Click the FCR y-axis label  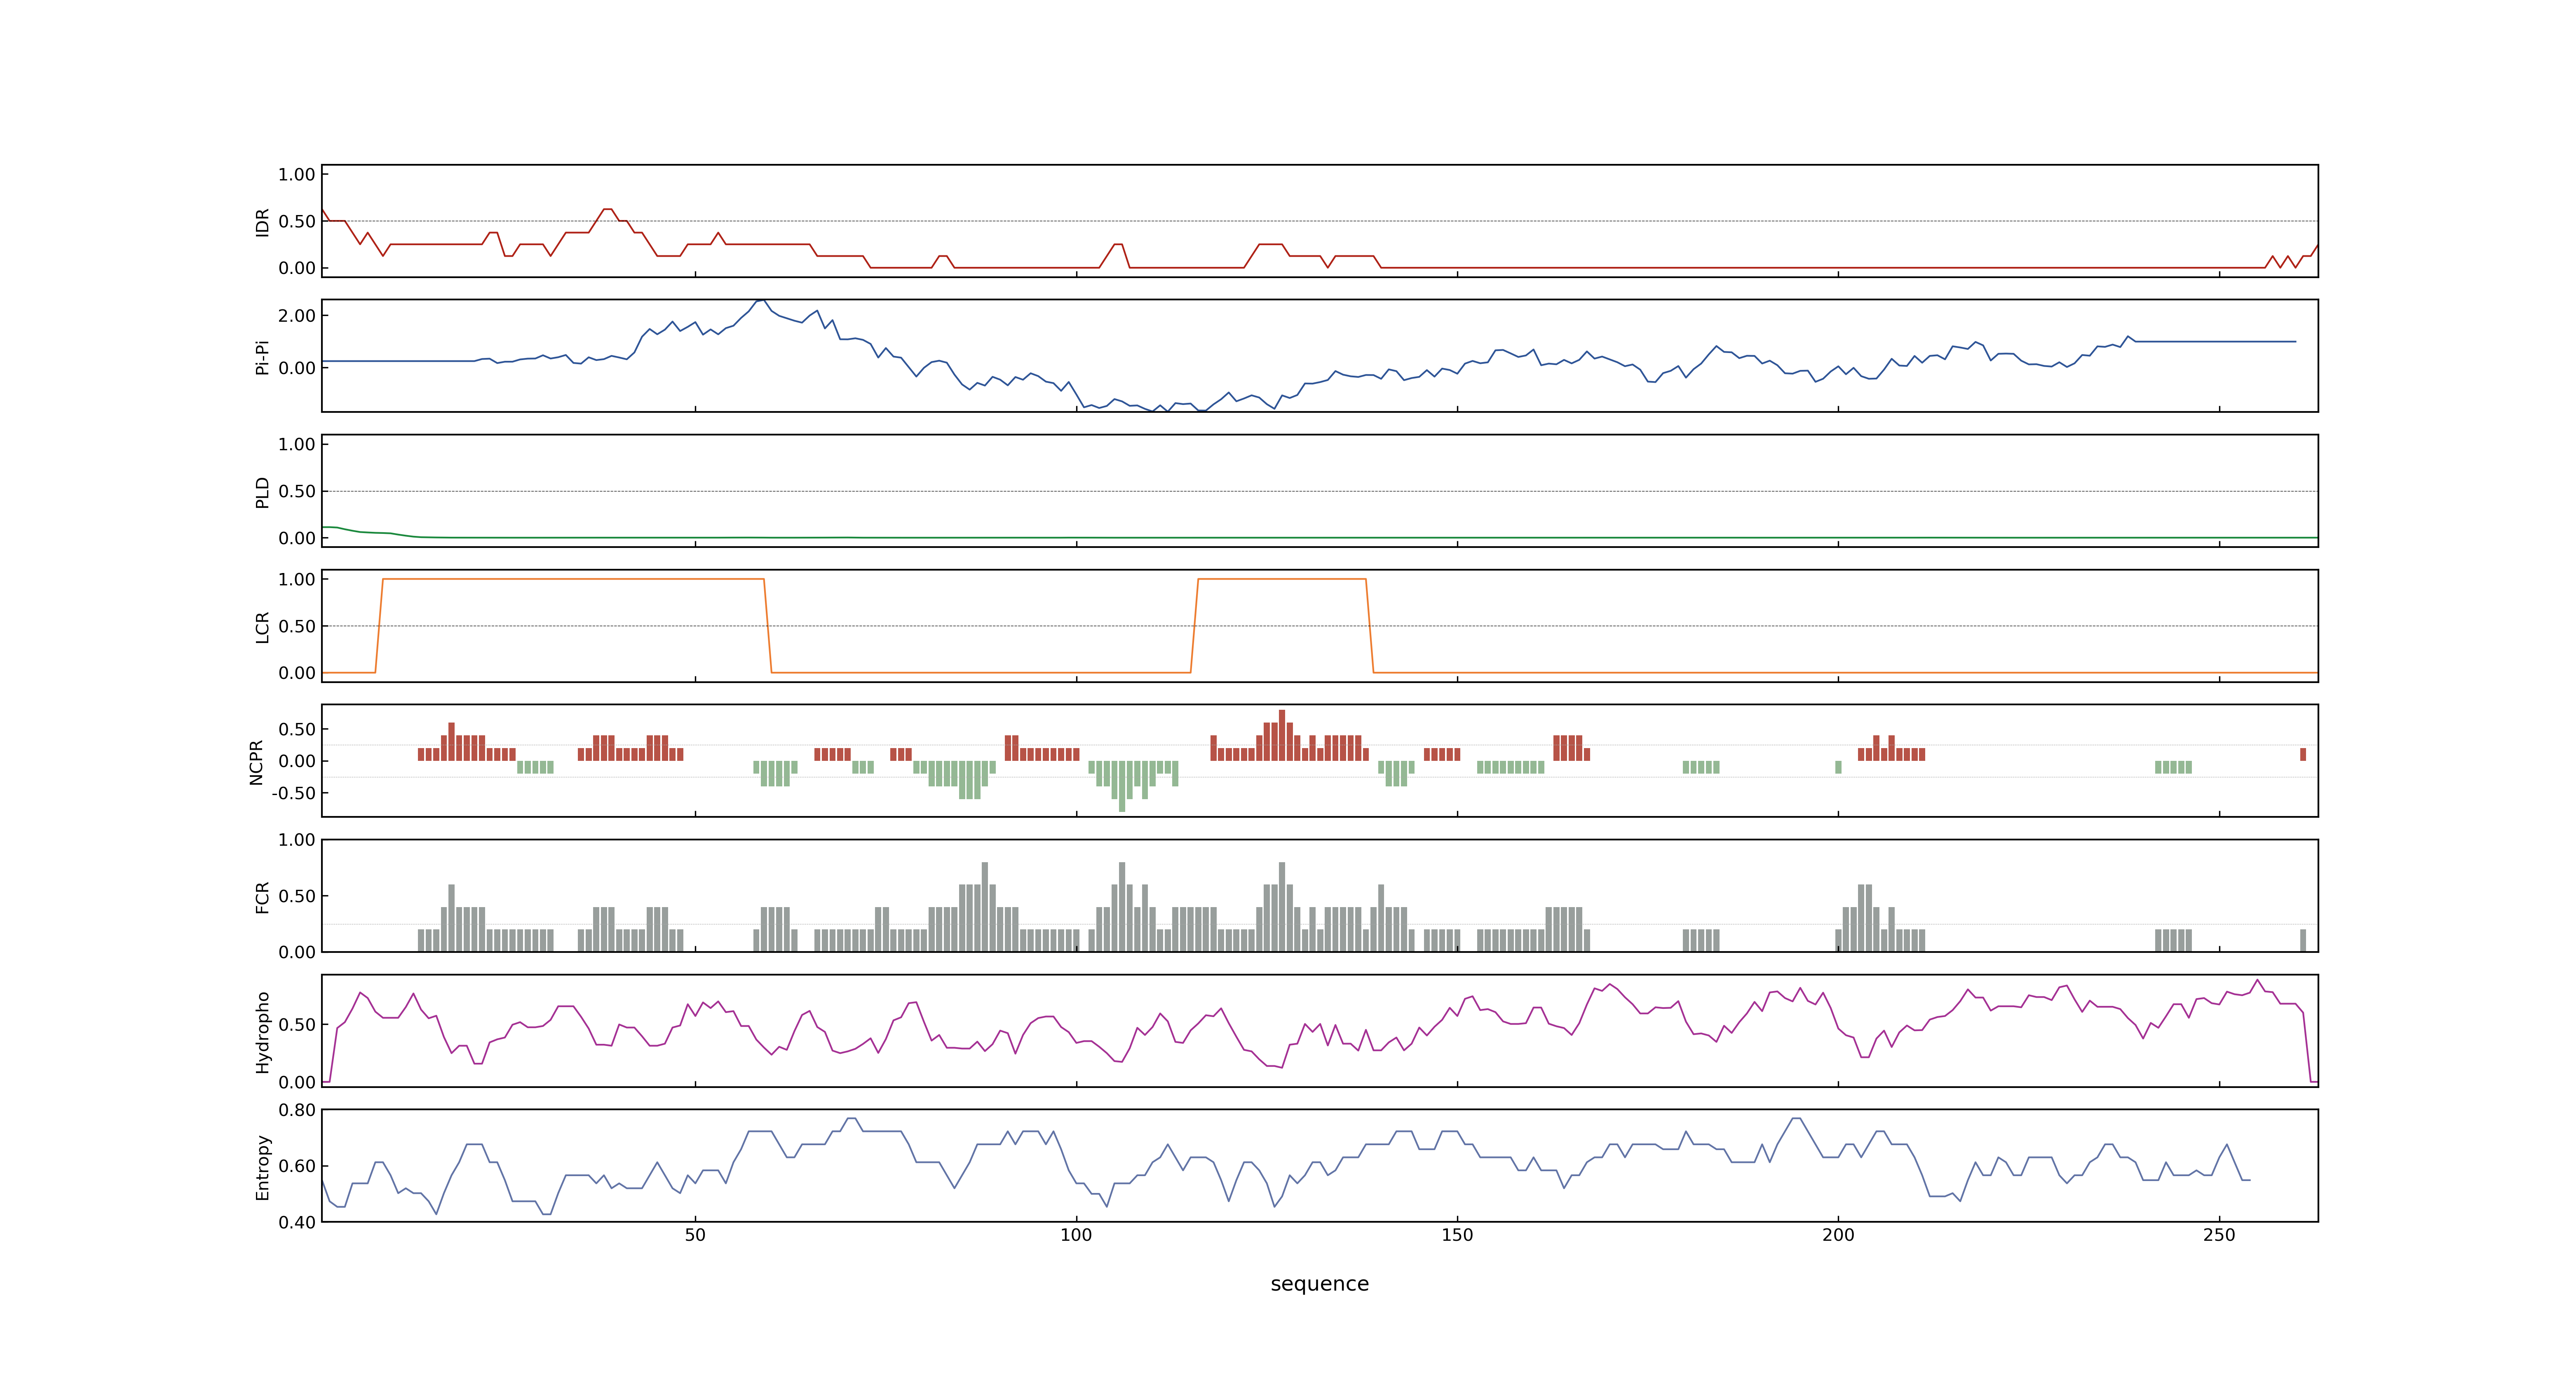point(262,896)
